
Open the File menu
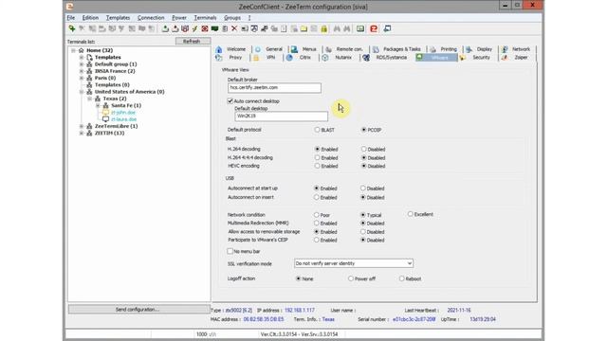pyautogui.click(x=71, y=18)
